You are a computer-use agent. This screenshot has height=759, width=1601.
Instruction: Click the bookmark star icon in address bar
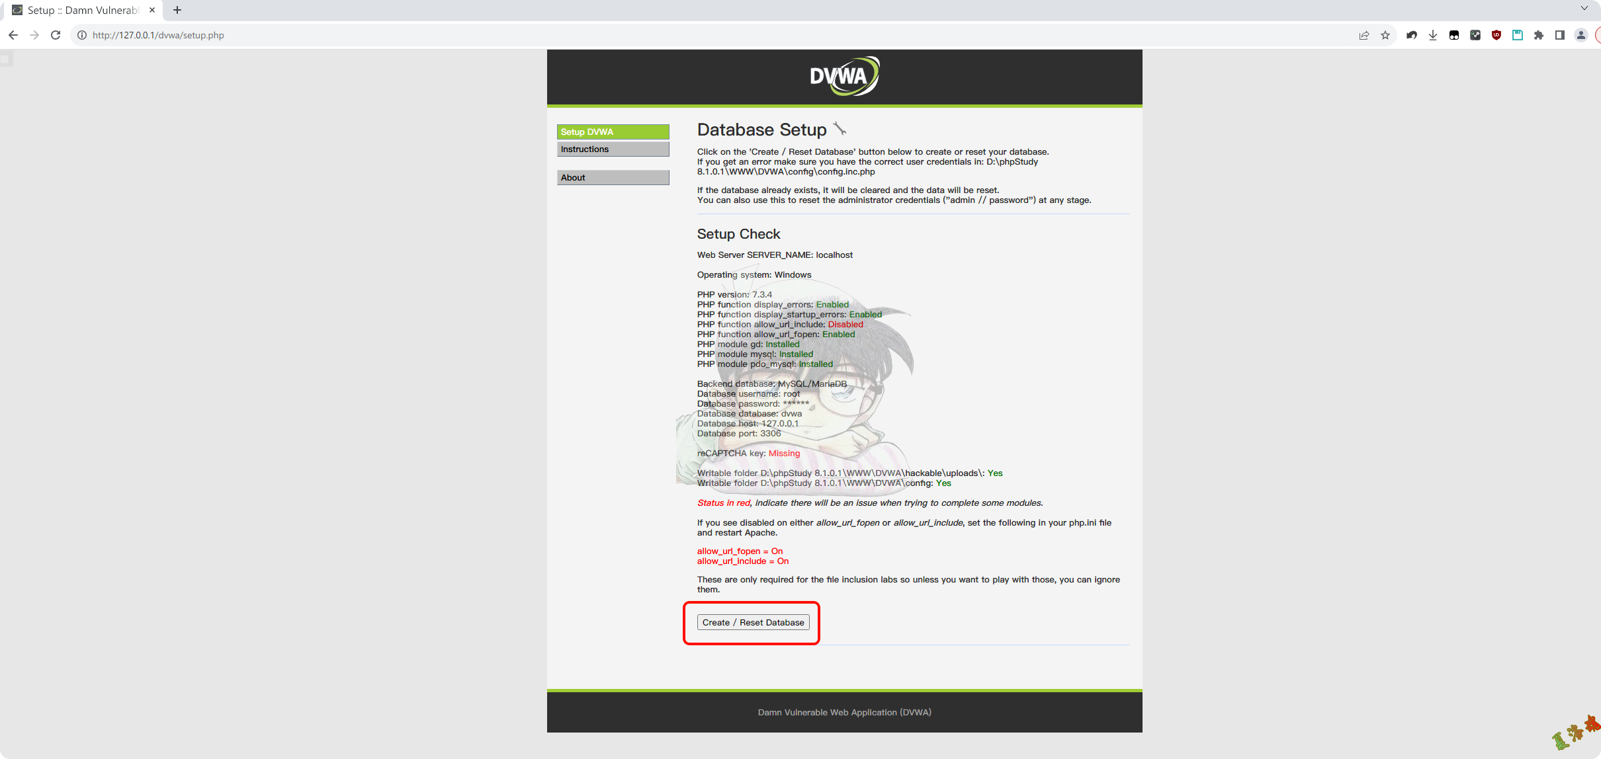click(x=1385, y=34)
